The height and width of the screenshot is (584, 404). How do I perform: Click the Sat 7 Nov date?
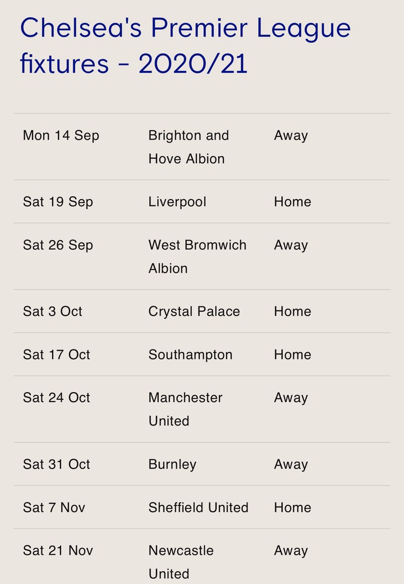(54, 508)
